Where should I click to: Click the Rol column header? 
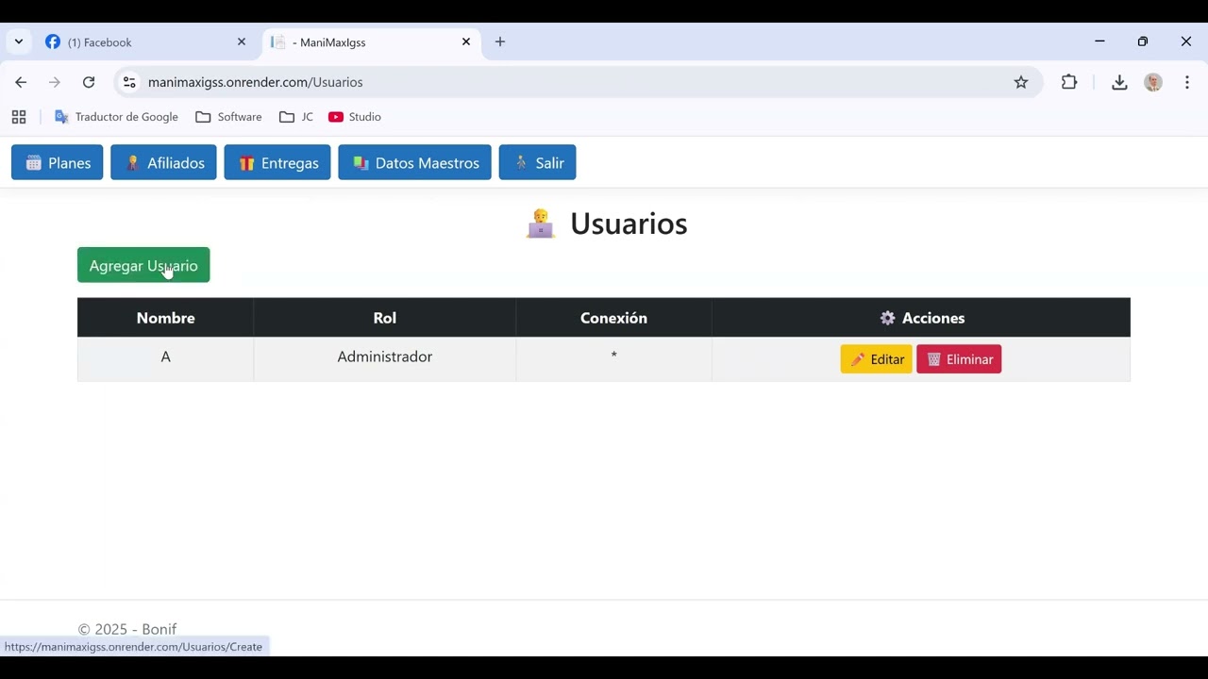(385, 318)
